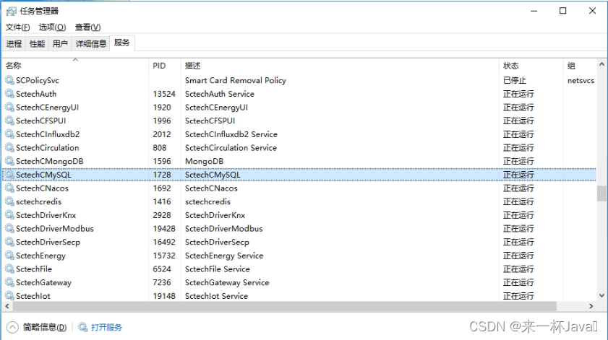The height and width of the screenshot is (340, 608).
Task: Click the gear icon next to SctechCMongoDB
Action: pyautogui.click(x=9, y=161)
